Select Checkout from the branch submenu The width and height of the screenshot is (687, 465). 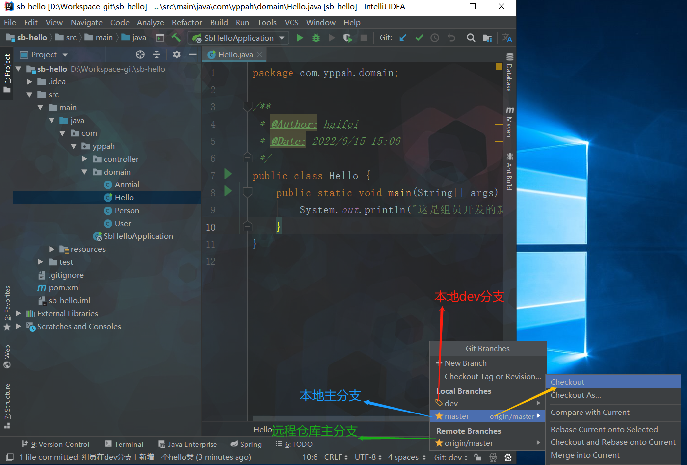(567, 382)
